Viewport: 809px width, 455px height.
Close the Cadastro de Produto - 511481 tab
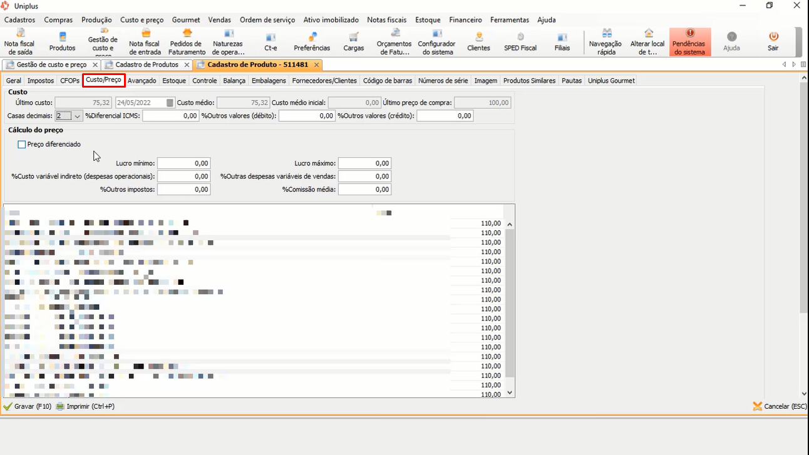(317, 64)
